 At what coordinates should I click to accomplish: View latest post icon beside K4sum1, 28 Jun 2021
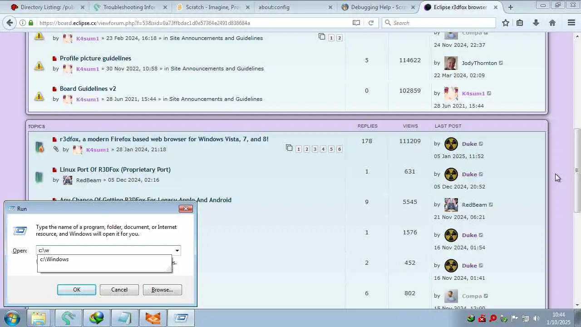click(489, 94)
